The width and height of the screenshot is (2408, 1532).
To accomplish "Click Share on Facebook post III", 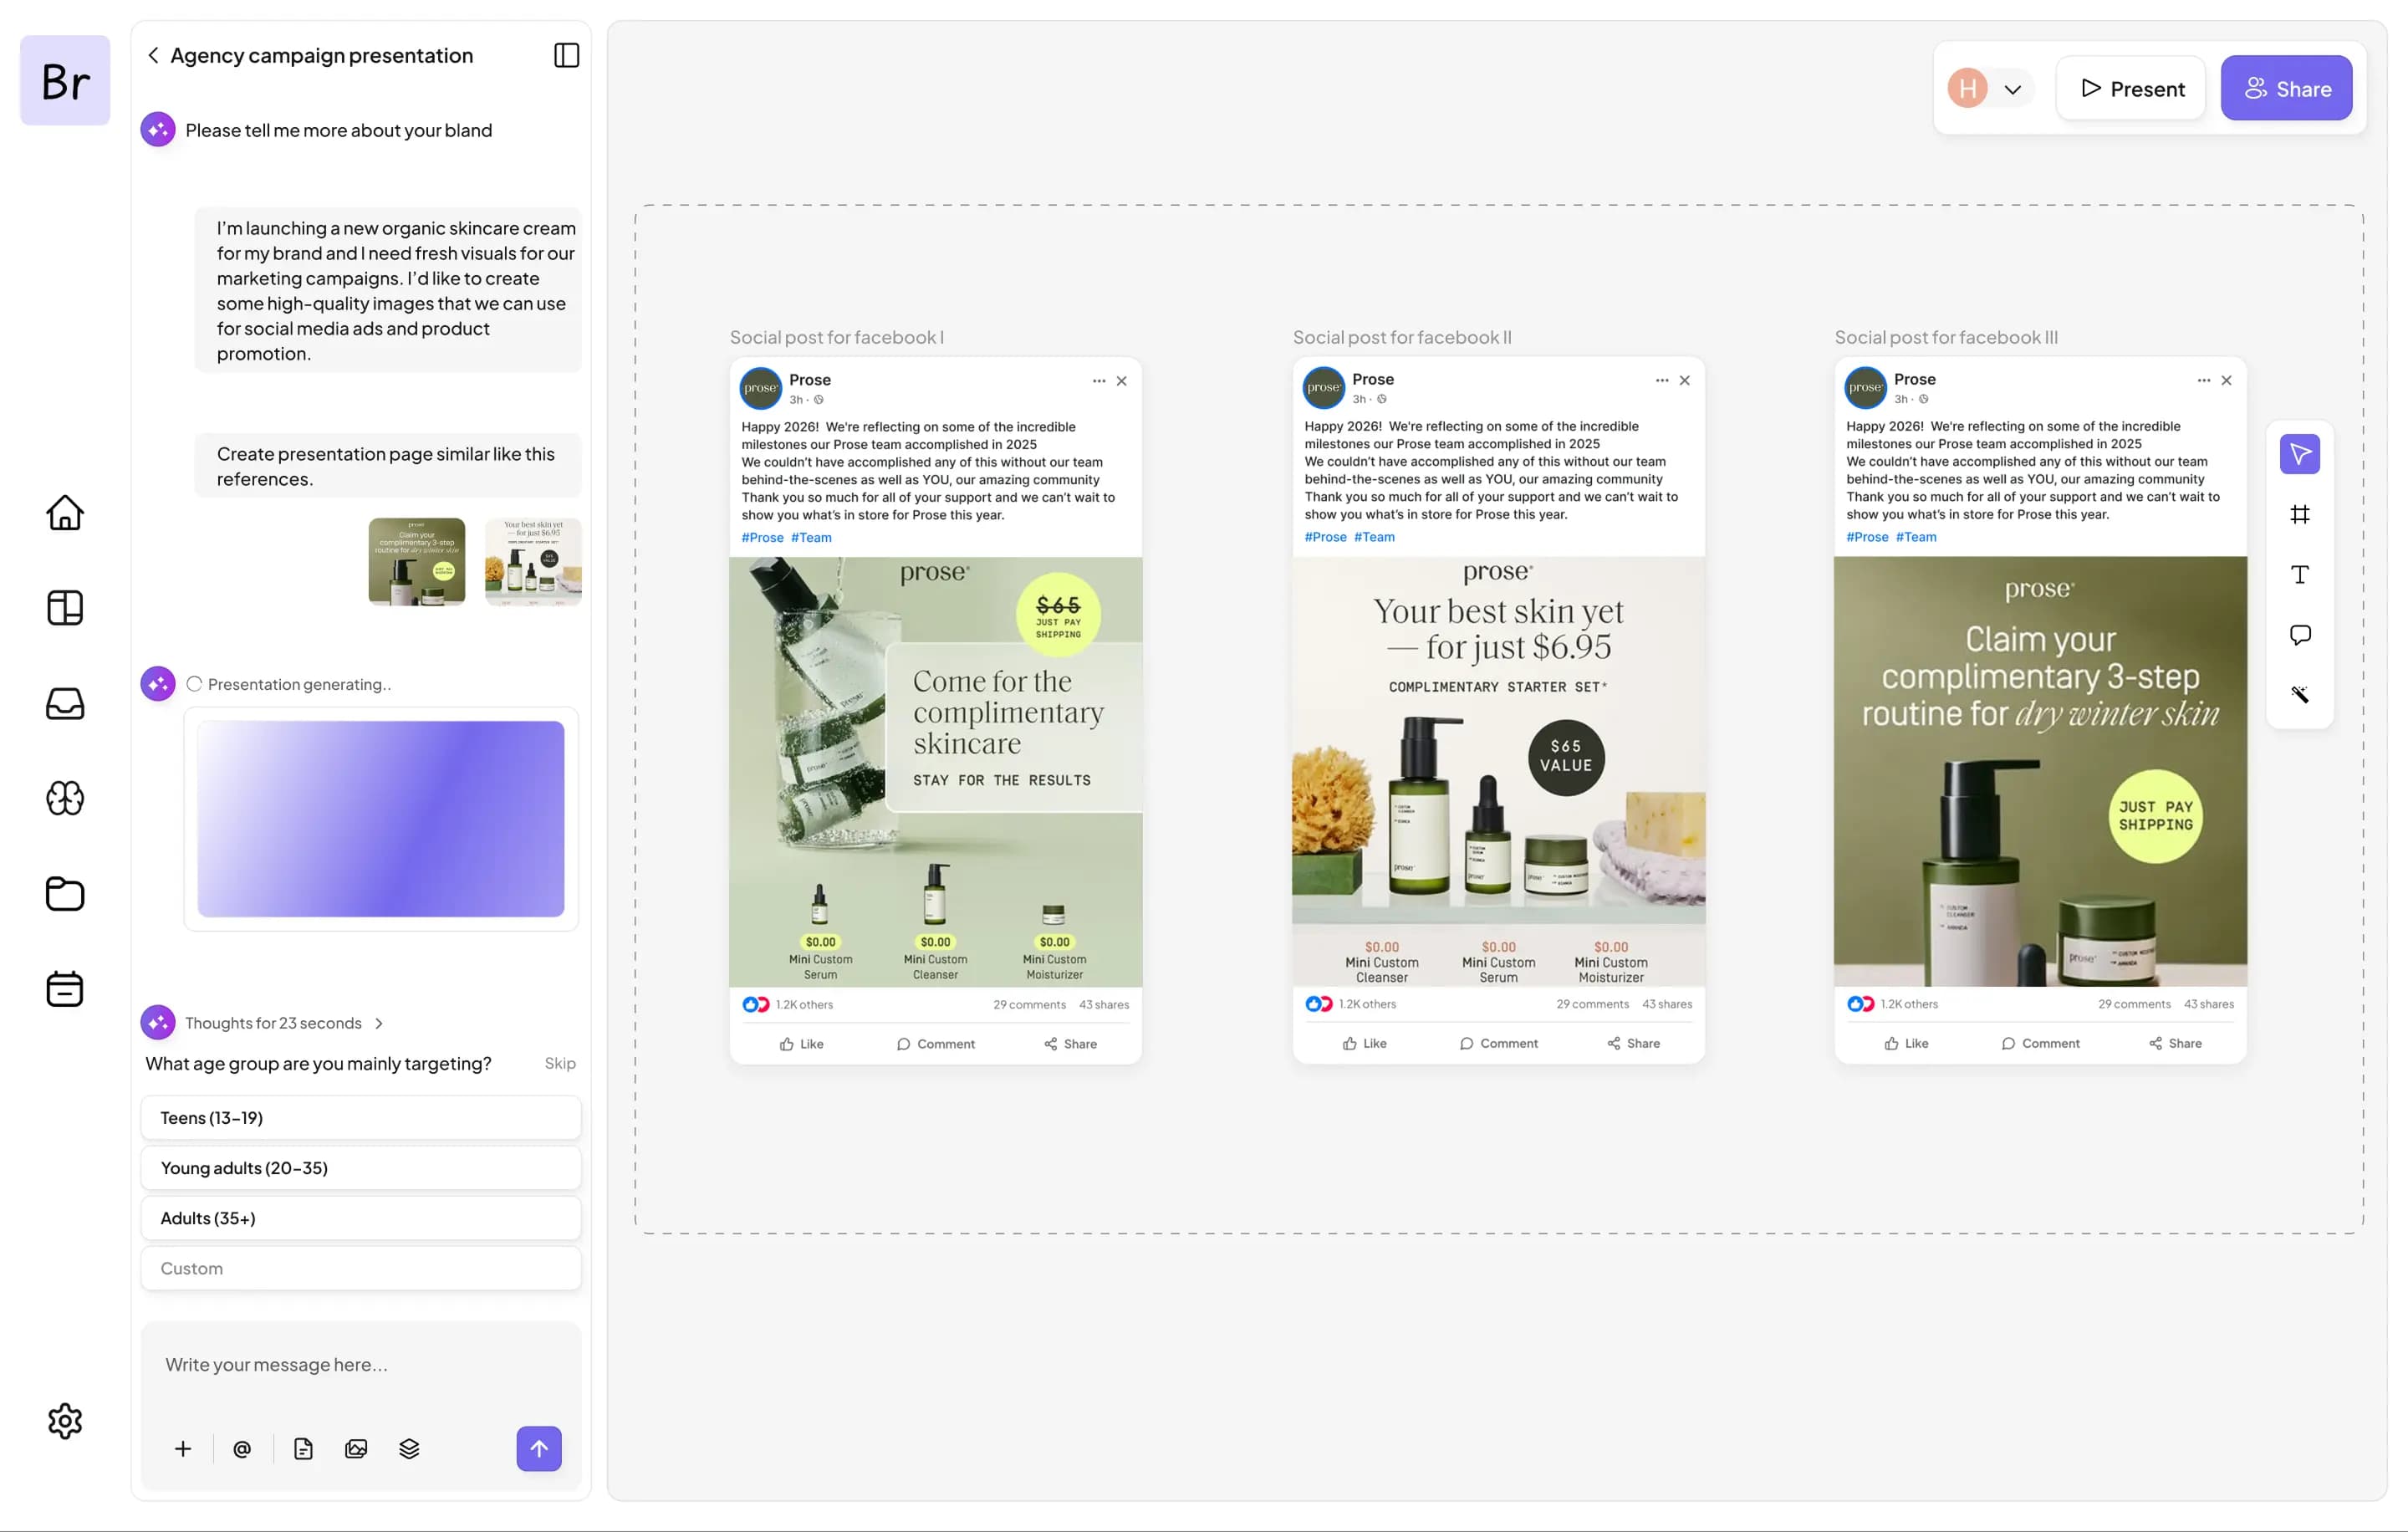I will tap(2176, 1042).
